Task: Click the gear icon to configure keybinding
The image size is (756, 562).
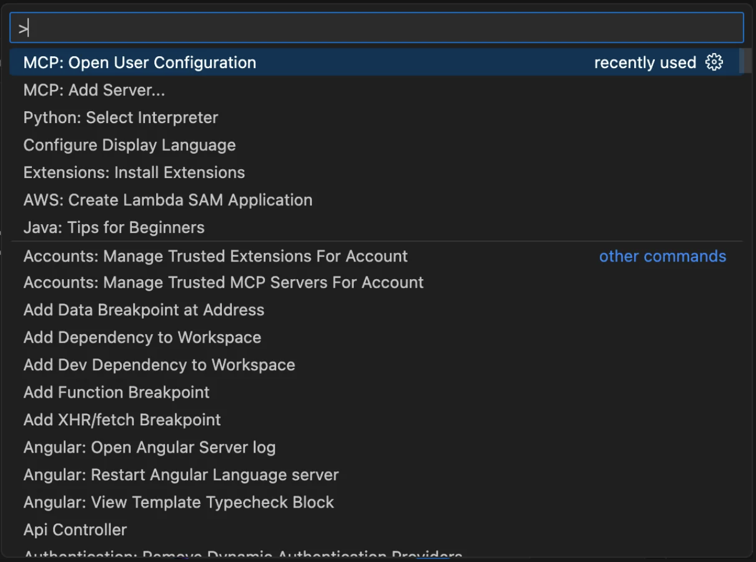Action: point(714,62)
